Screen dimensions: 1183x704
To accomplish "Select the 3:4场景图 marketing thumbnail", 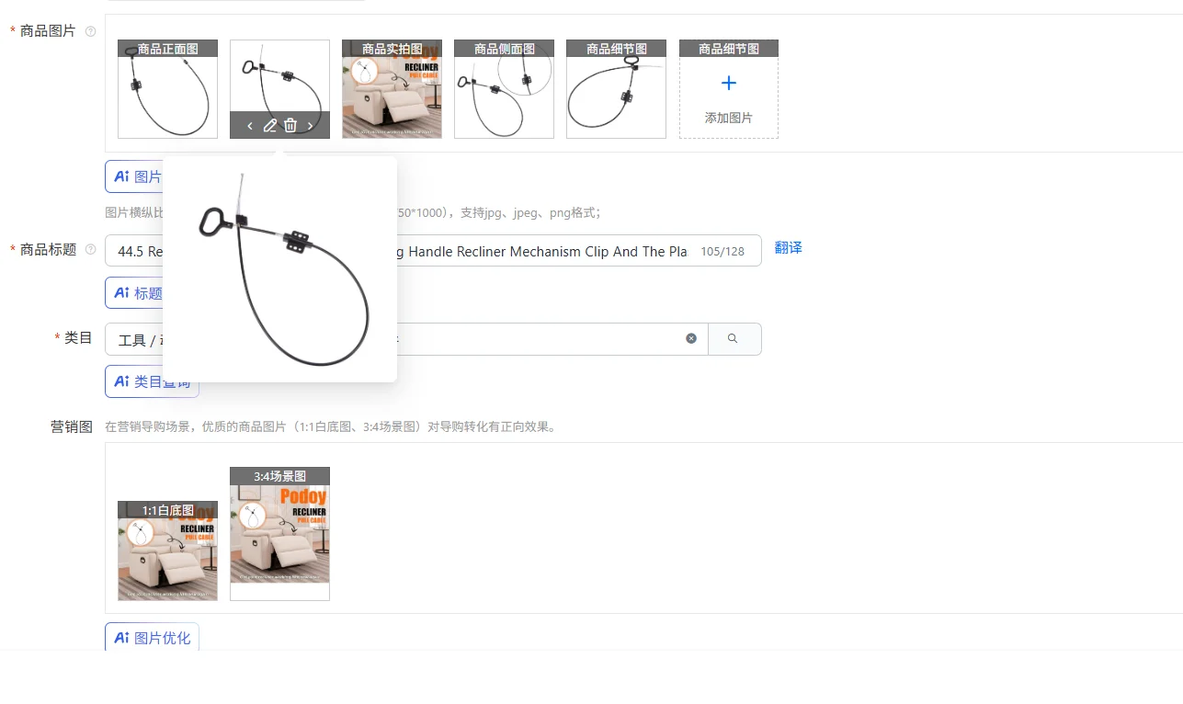I will click(x=279, y=534).
